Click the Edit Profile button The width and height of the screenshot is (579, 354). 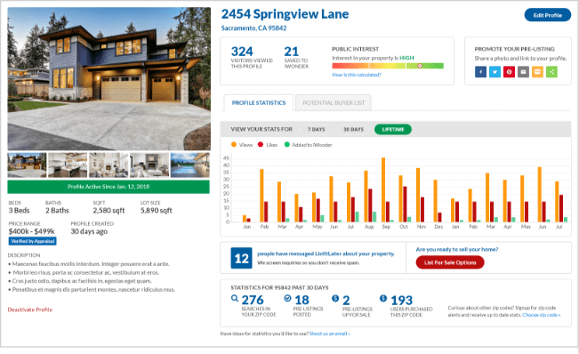tap(548, 15)
